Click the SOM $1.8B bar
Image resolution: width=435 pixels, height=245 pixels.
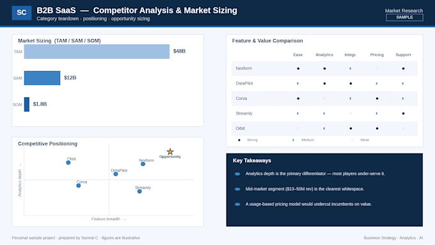coord(27,104)
